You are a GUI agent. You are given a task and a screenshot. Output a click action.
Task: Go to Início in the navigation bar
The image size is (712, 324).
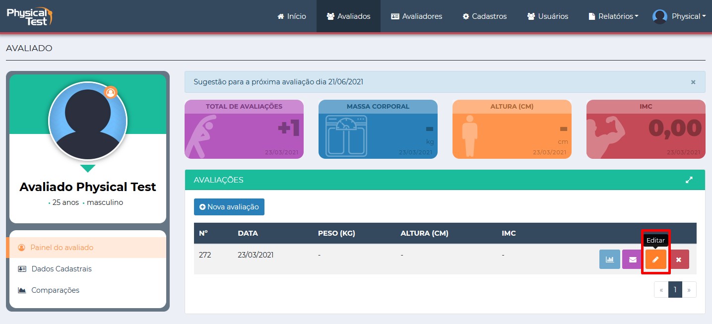pos(291,16)
